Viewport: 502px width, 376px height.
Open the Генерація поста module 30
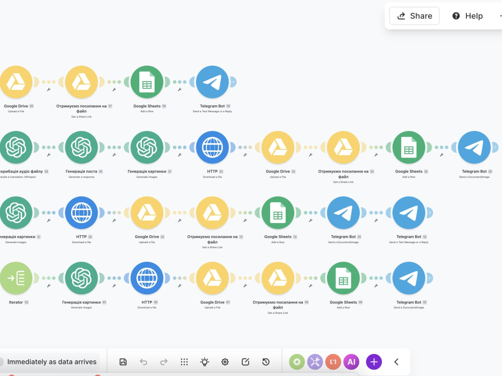(x=81, y=147)
